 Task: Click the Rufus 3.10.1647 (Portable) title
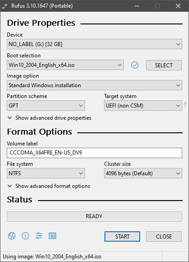[42, 6]
